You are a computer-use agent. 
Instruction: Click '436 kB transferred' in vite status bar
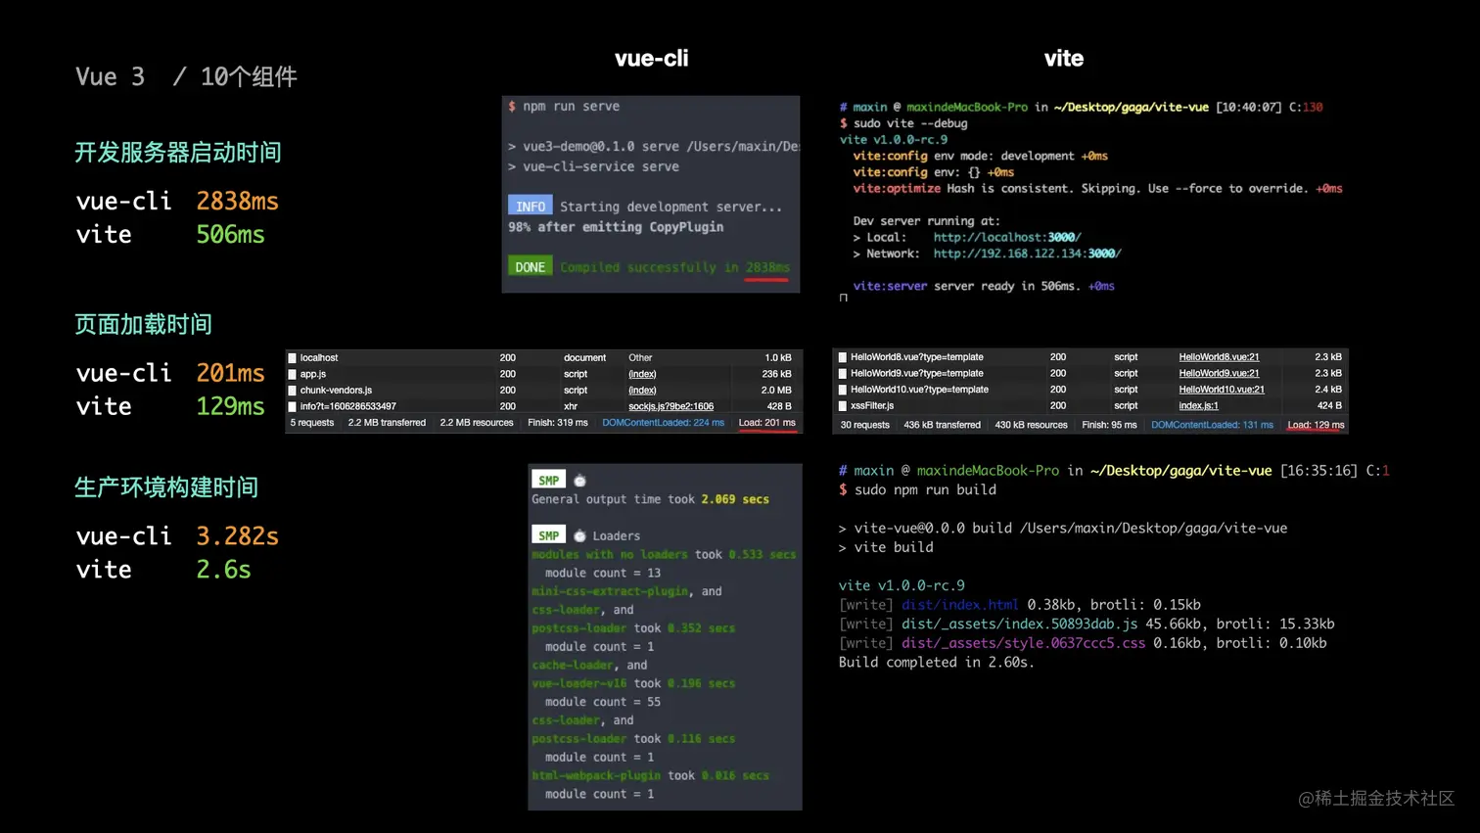click(942, 425)
